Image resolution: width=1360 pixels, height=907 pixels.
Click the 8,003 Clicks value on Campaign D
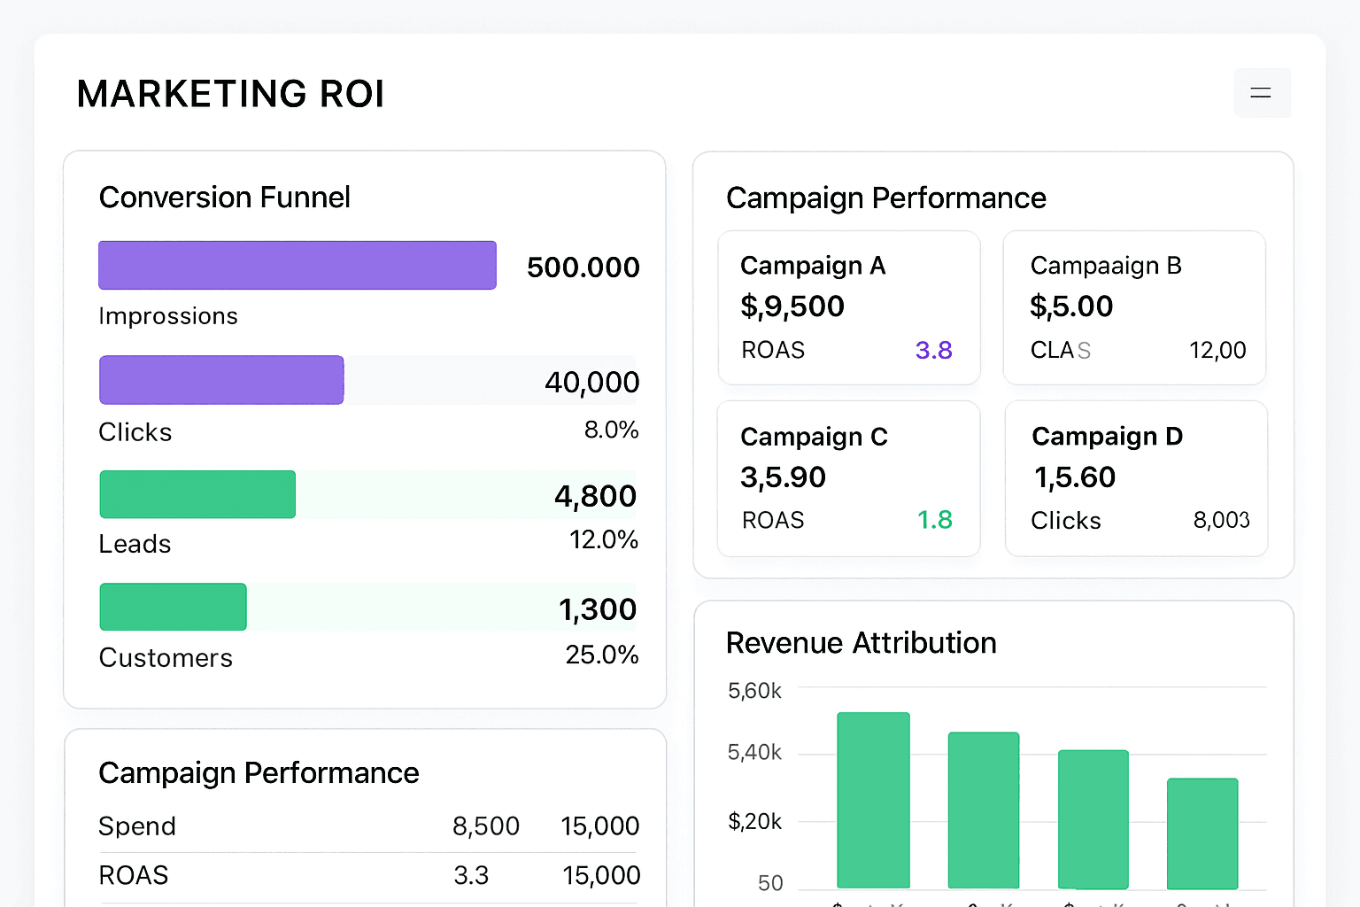(1221, 520)
